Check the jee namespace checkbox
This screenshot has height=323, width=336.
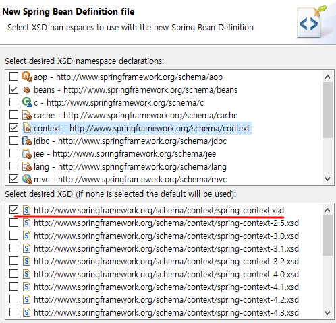pos(13,153)
